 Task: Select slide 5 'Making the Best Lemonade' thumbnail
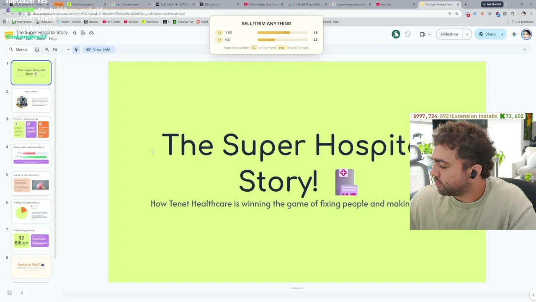[31, 183]
